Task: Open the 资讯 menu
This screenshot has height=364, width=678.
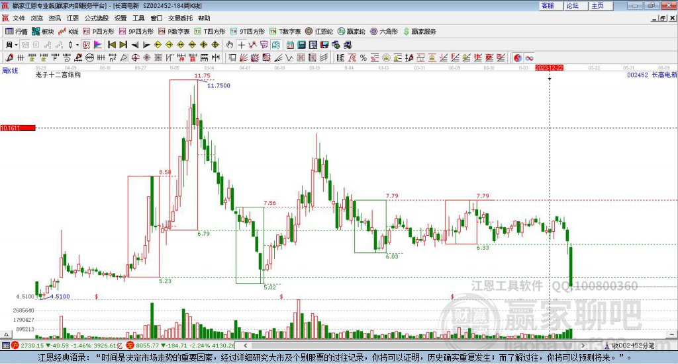Action: [x=54, y=18]
